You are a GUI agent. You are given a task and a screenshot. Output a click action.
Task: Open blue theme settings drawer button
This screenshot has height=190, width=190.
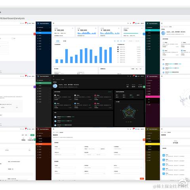(x=144, y=34)
